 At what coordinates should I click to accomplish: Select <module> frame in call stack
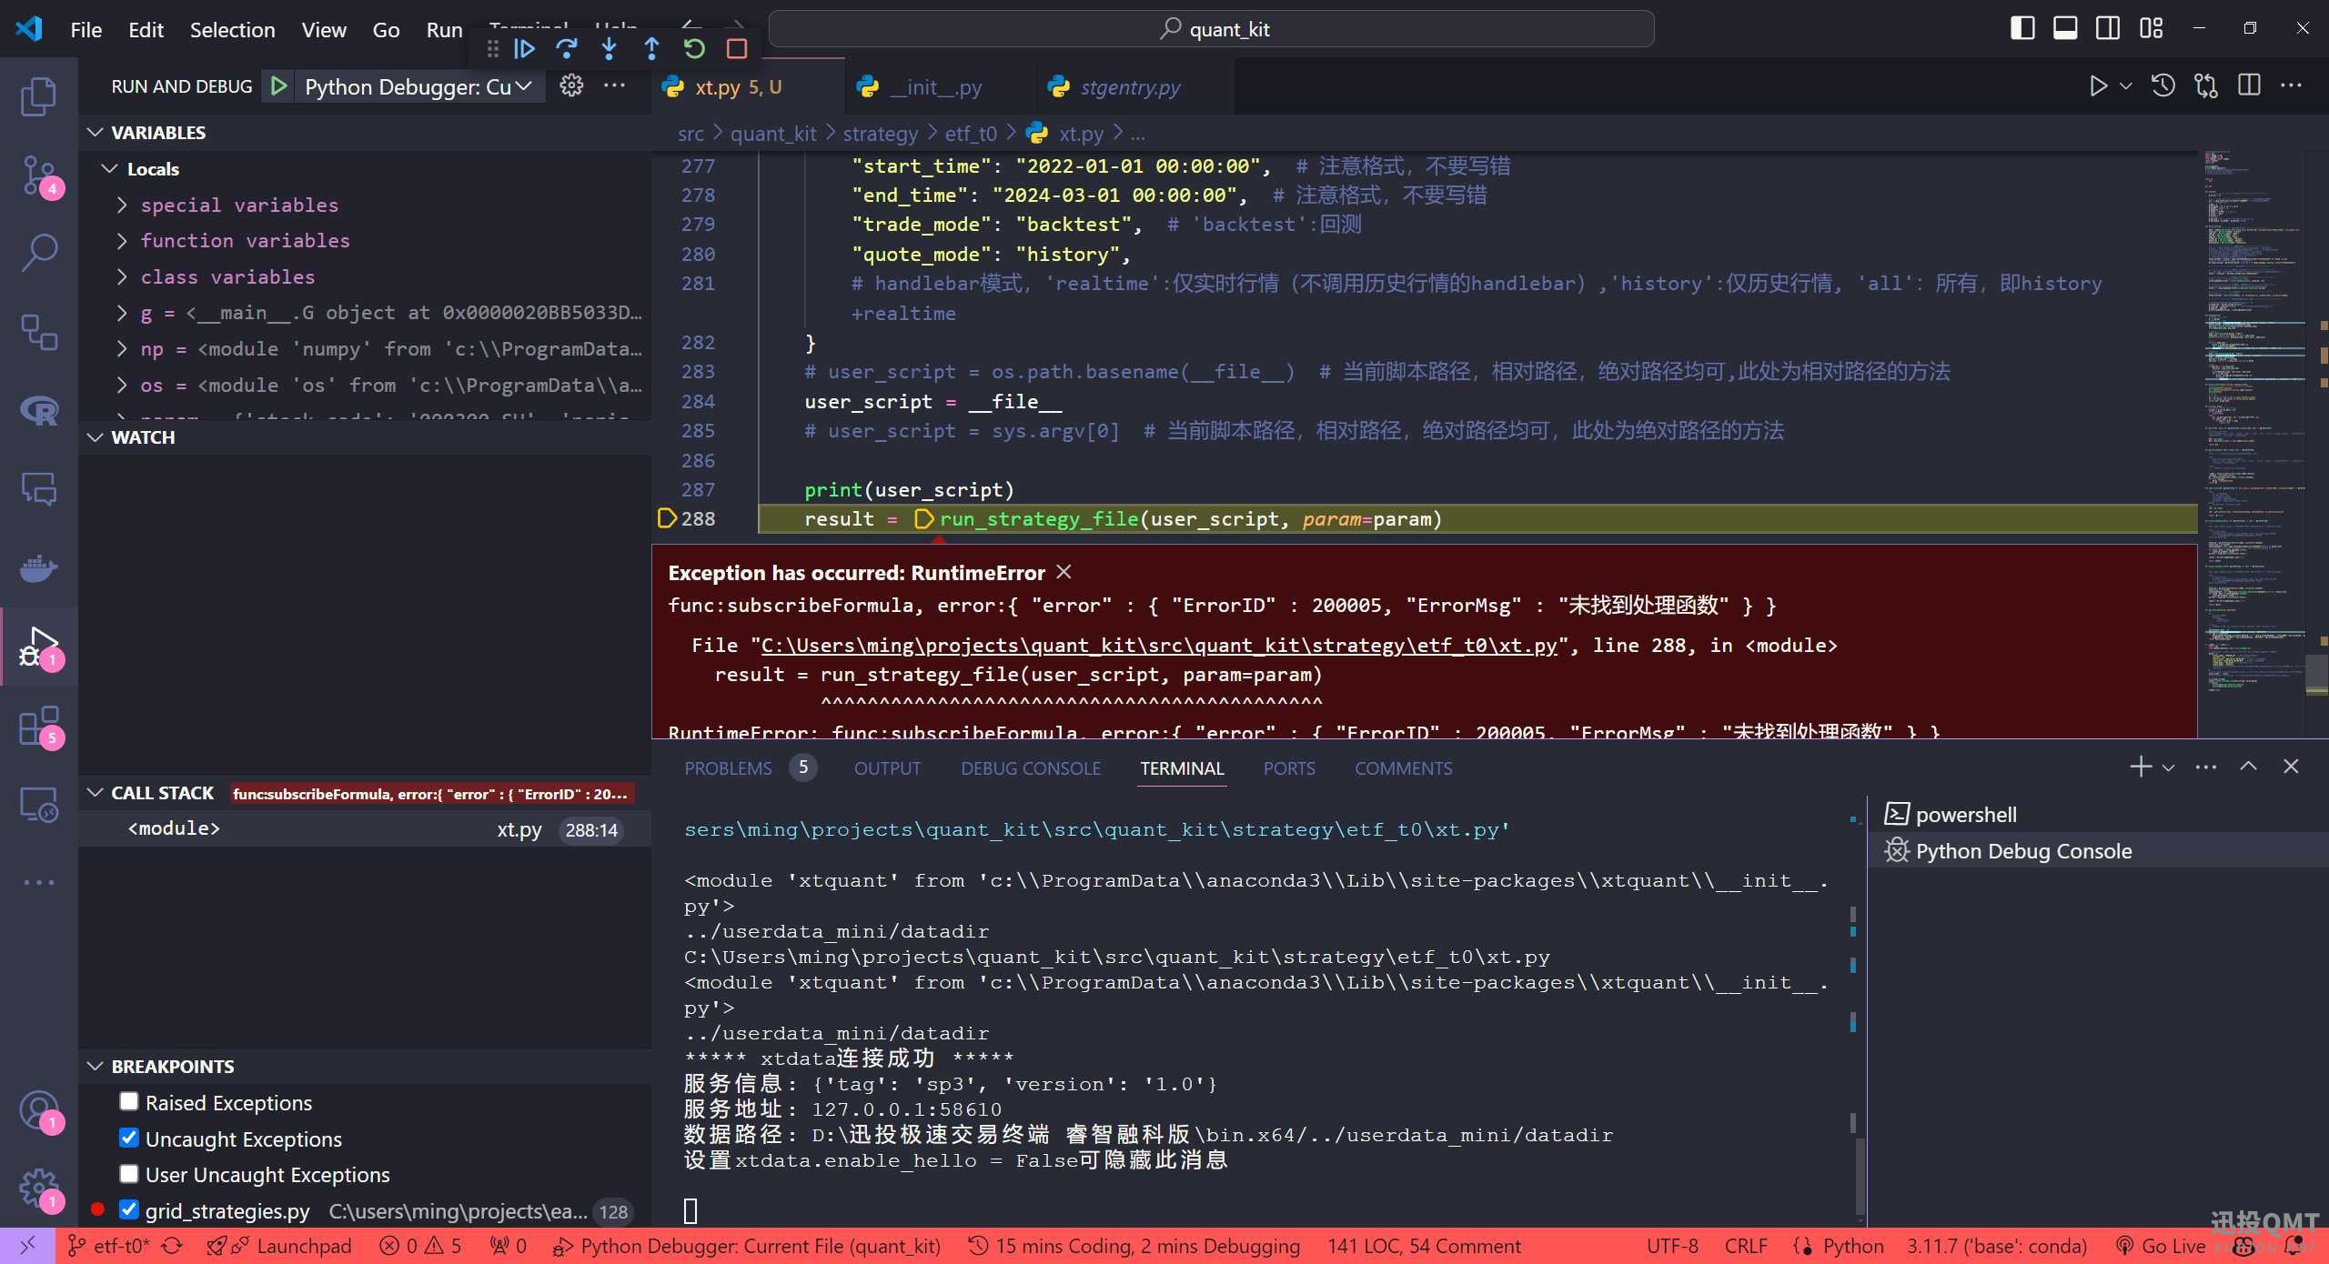pyautogui.click(x=364, y=829)
